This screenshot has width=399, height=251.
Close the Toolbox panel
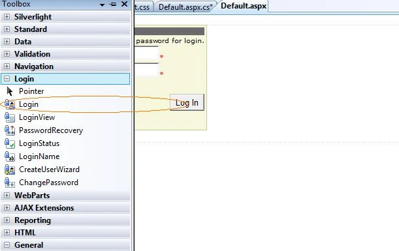click(x=125, y=4)
